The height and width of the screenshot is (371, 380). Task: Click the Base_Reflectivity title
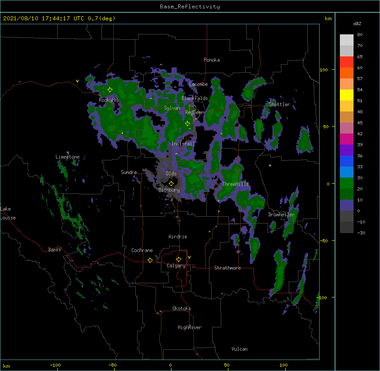(x=190, y=7)
